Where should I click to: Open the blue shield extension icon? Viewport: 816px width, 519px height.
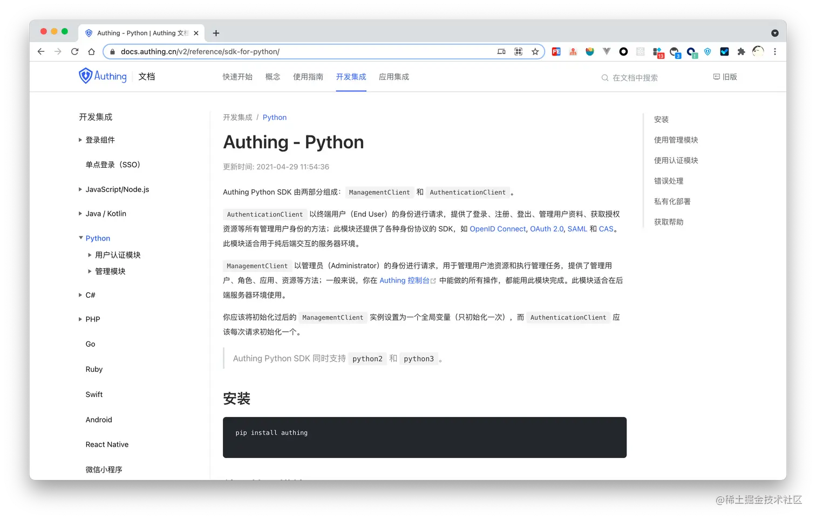[708, 52]
